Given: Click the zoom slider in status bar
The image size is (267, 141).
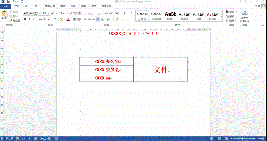Looking at the screenshot, I should tap(243, 138).
